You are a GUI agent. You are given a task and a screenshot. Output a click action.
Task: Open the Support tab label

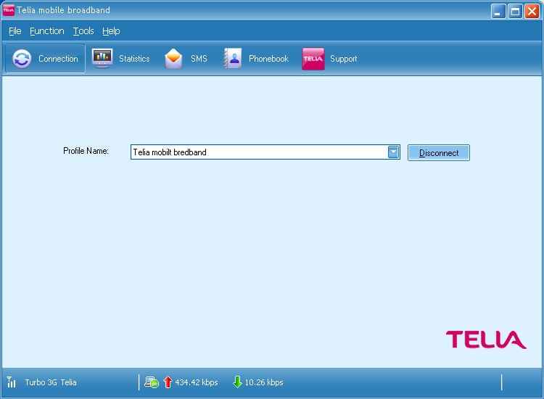(344, 59)
